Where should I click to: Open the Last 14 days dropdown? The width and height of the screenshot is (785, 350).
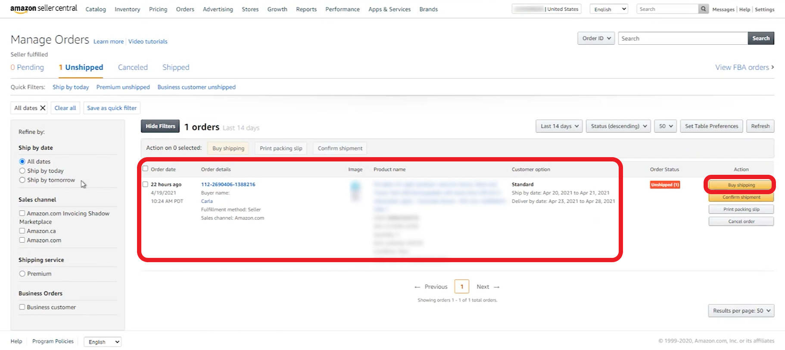click(x=559, y=126)
